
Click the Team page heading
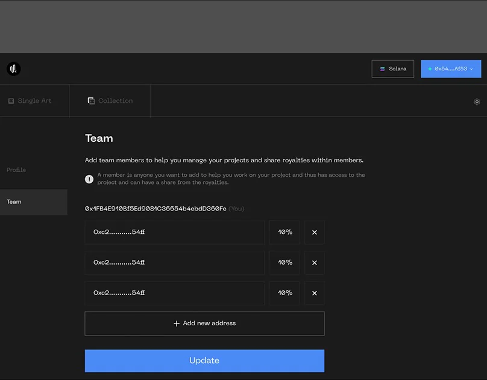99,138
